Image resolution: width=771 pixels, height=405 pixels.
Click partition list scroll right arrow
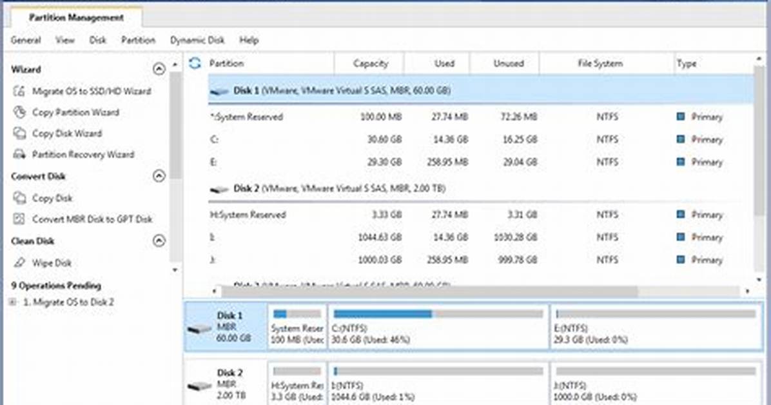(747, 291)
